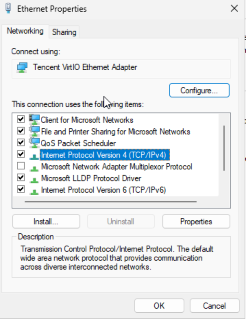Select the File and Printer Sharing icon
The height and width of the screenshot is (319, 246).
pyautogui.click(x=34, y=131)
